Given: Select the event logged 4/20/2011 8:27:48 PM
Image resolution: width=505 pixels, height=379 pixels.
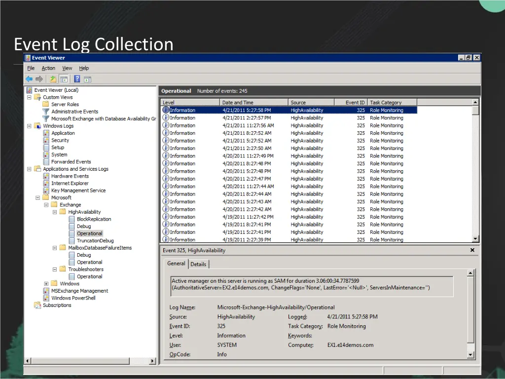Looking at the screenshot, I should click(289, 163).
